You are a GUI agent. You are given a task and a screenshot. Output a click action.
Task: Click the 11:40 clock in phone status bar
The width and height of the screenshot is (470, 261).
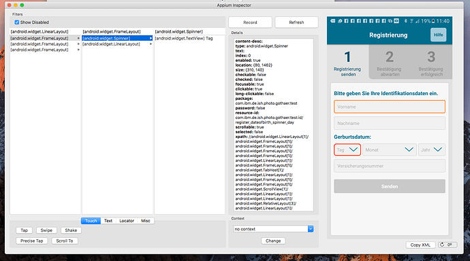(443, 21)
